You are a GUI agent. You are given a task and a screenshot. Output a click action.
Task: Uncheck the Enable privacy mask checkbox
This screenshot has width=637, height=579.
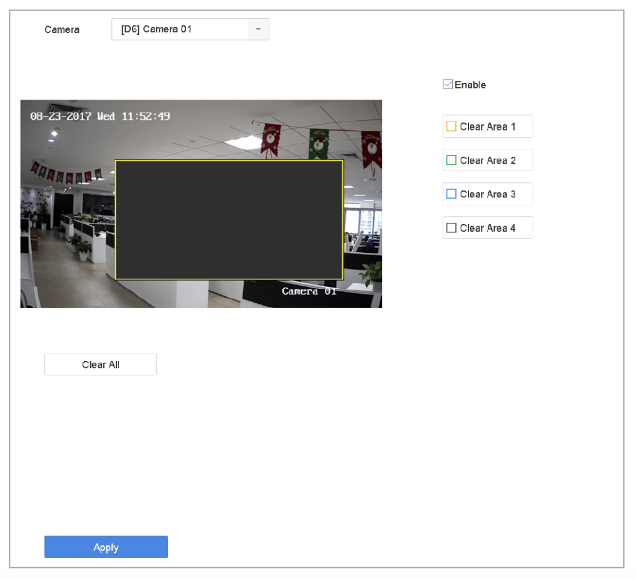click(448, 84)
